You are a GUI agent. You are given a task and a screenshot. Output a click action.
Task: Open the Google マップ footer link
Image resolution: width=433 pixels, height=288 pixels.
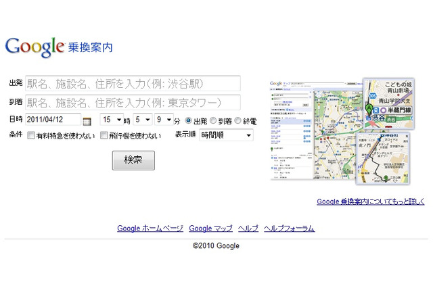210,229
